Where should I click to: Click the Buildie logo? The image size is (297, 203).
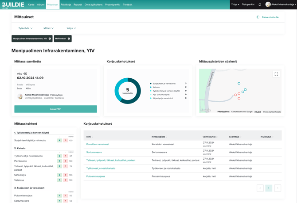point(13,4)
